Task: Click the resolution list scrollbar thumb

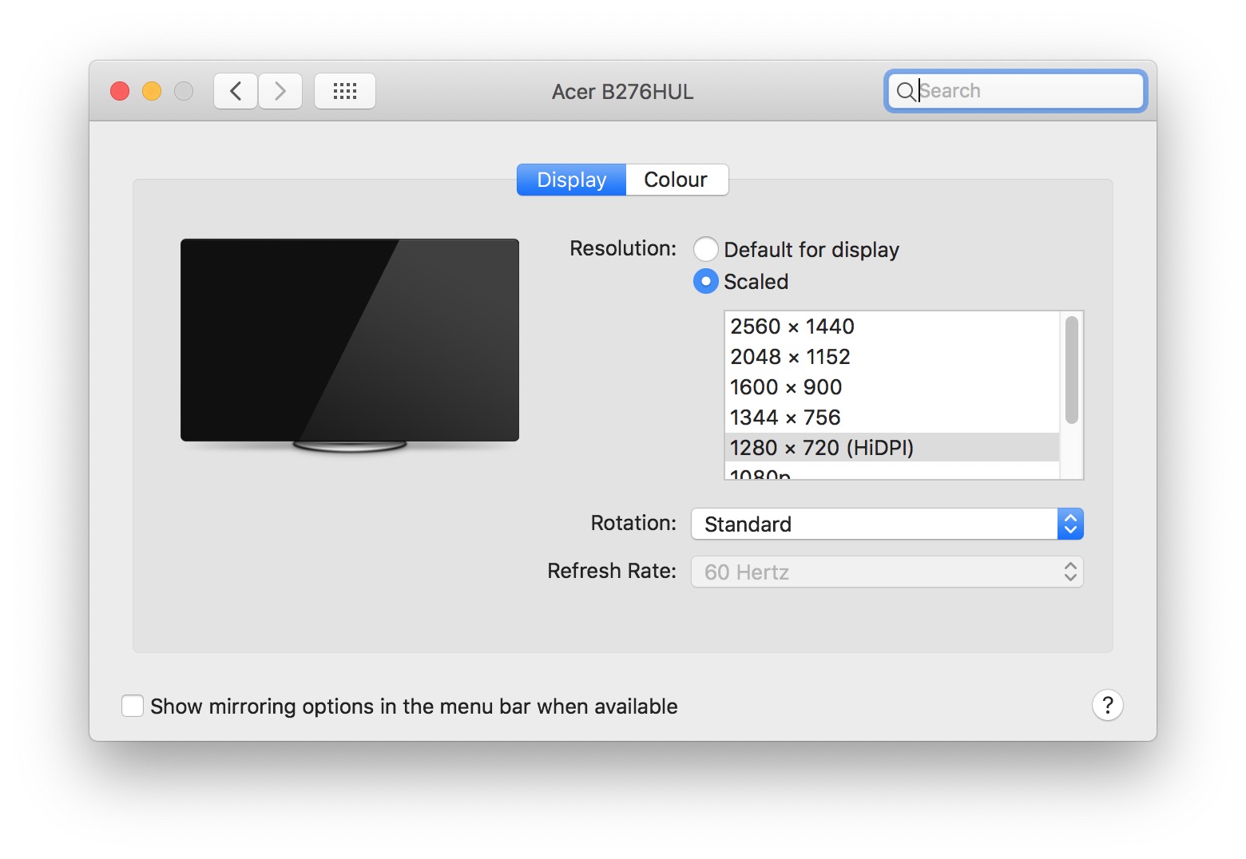Action: (x=1072, y=370)
